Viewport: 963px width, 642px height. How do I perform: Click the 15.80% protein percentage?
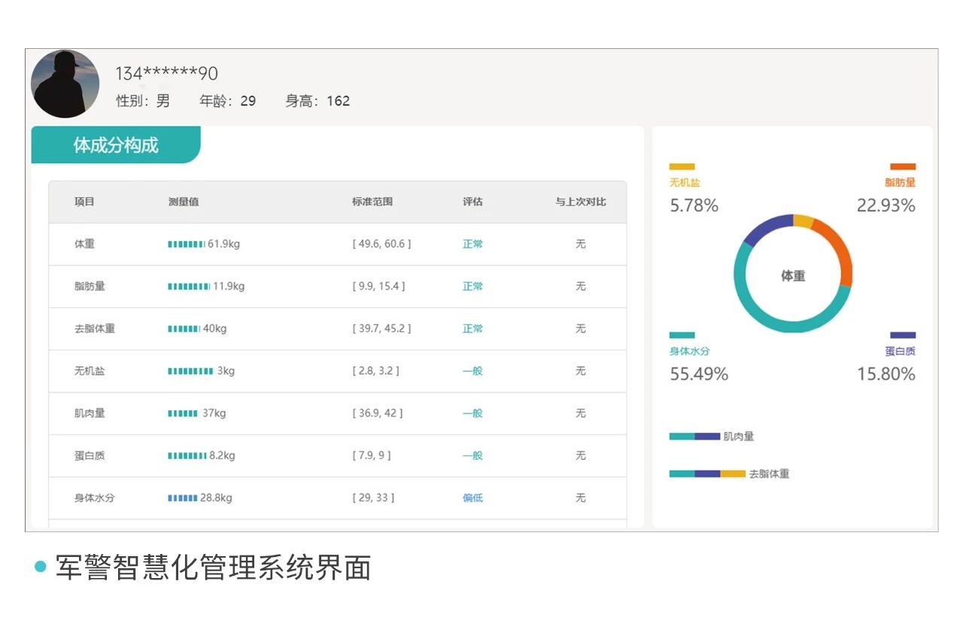pos(886,374)
